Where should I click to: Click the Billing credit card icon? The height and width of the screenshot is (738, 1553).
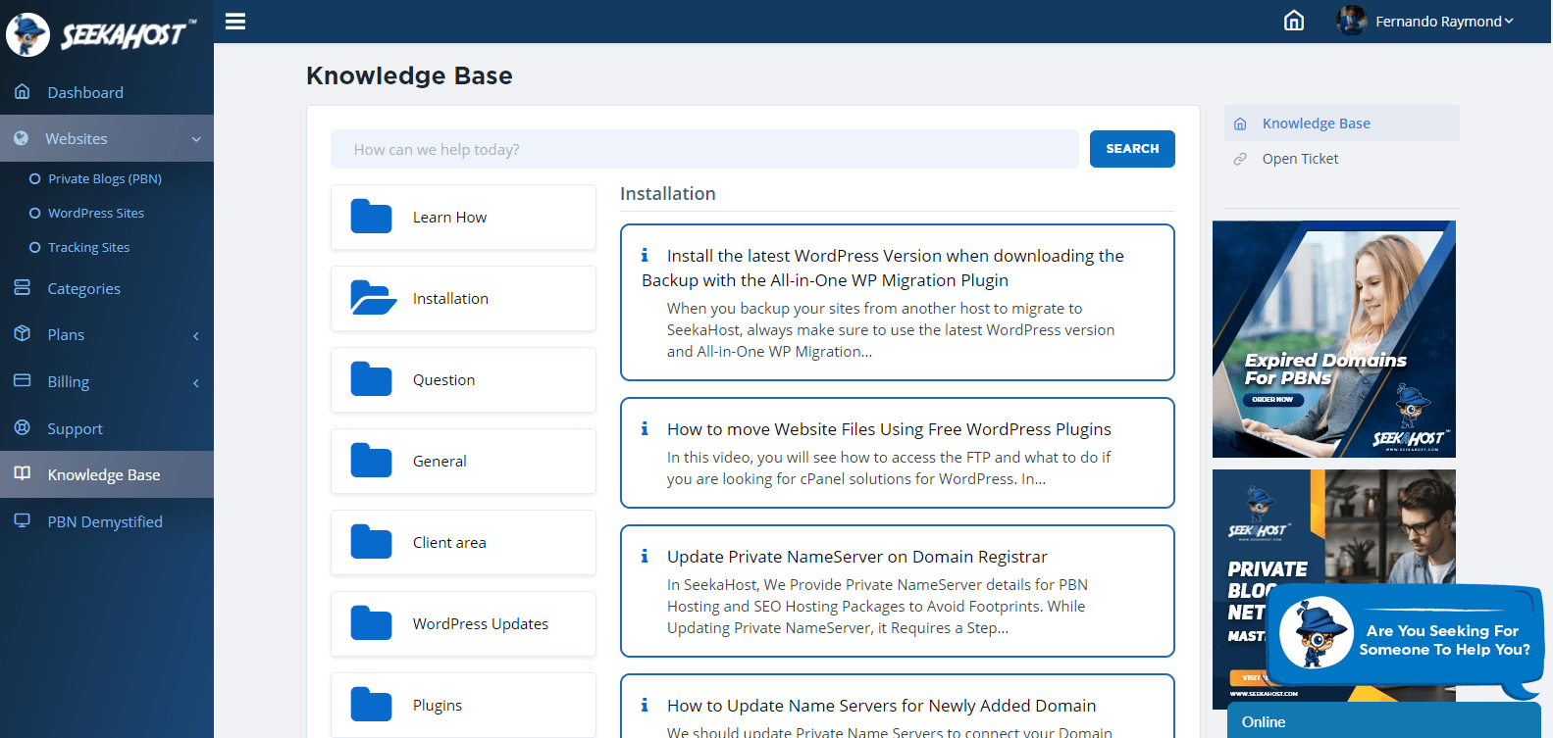[x=23, y=380]
